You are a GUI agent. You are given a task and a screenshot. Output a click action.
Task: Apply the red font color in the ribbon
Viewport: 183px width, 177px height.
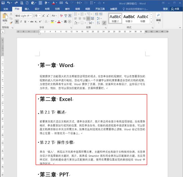click(x=59, y=22)
